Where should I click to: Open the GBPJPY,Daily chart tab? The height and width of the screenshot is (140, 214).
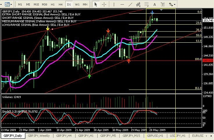[13, 136]
